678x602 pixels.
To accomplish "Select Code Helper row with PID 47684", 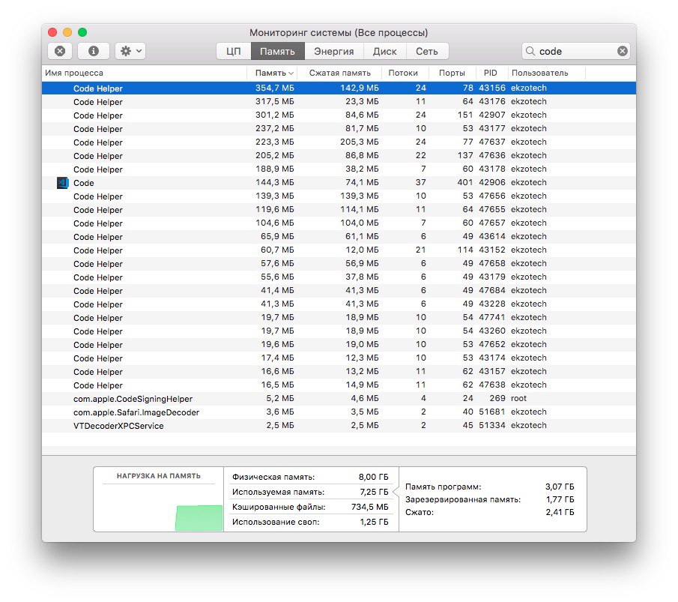I will (x=339, y=290).
